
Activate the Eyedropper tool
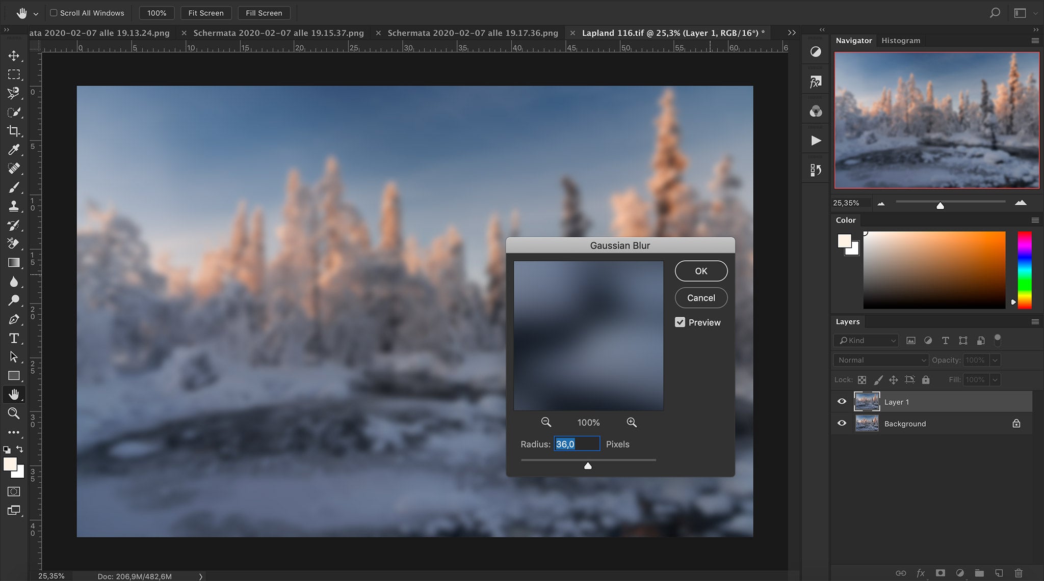click(x=14, y=150)
